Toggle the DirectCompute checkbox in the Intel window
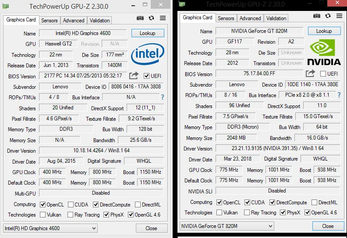Image resolution: width=347 pixels, height=238 pixels. click(x=96, y=205)
